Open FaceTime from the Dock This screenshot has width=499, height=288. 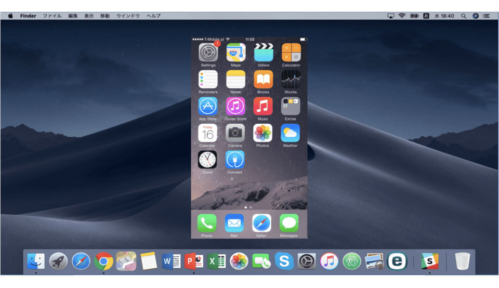pyautogui.click(x=261, y=261)
